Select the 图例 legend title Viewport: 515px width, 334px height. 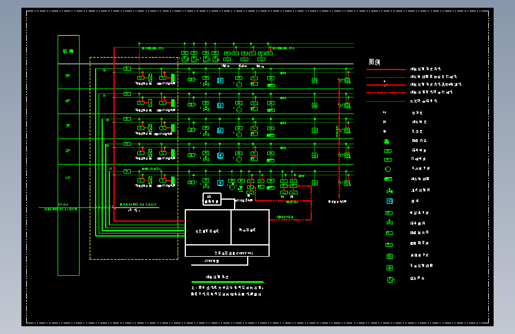[x=374, y=62]
